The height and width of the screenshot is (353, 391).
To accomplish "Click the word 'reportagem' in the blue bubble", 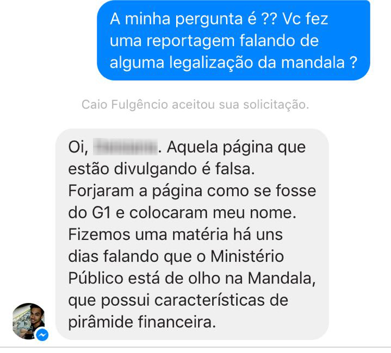I will coord(190,41).
